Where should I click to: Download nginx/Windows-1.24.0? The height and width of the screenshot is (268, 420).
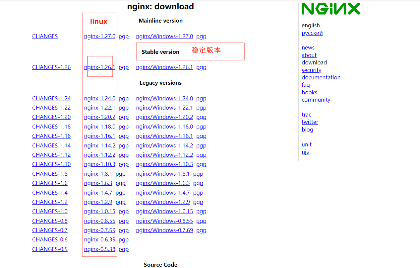point(164,98)
